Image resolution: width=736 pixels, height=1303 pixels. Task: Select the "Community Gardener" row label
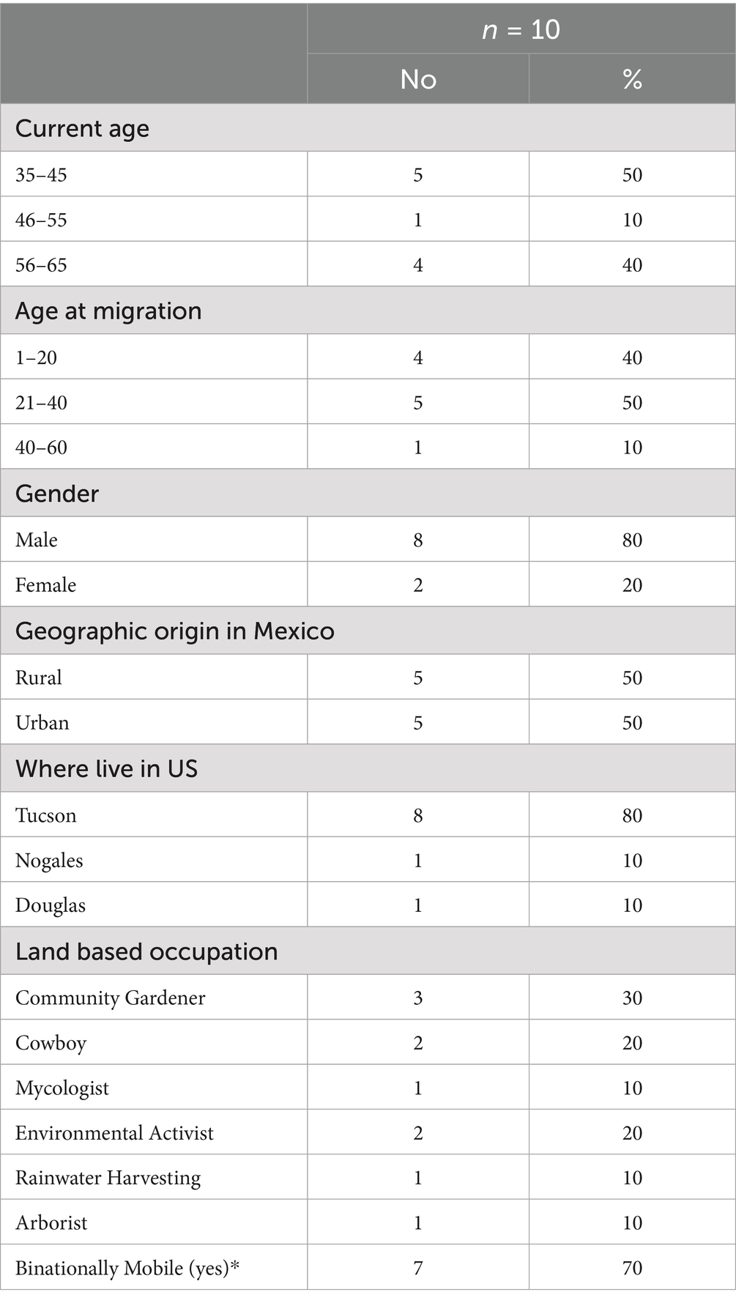coord(111,998)
